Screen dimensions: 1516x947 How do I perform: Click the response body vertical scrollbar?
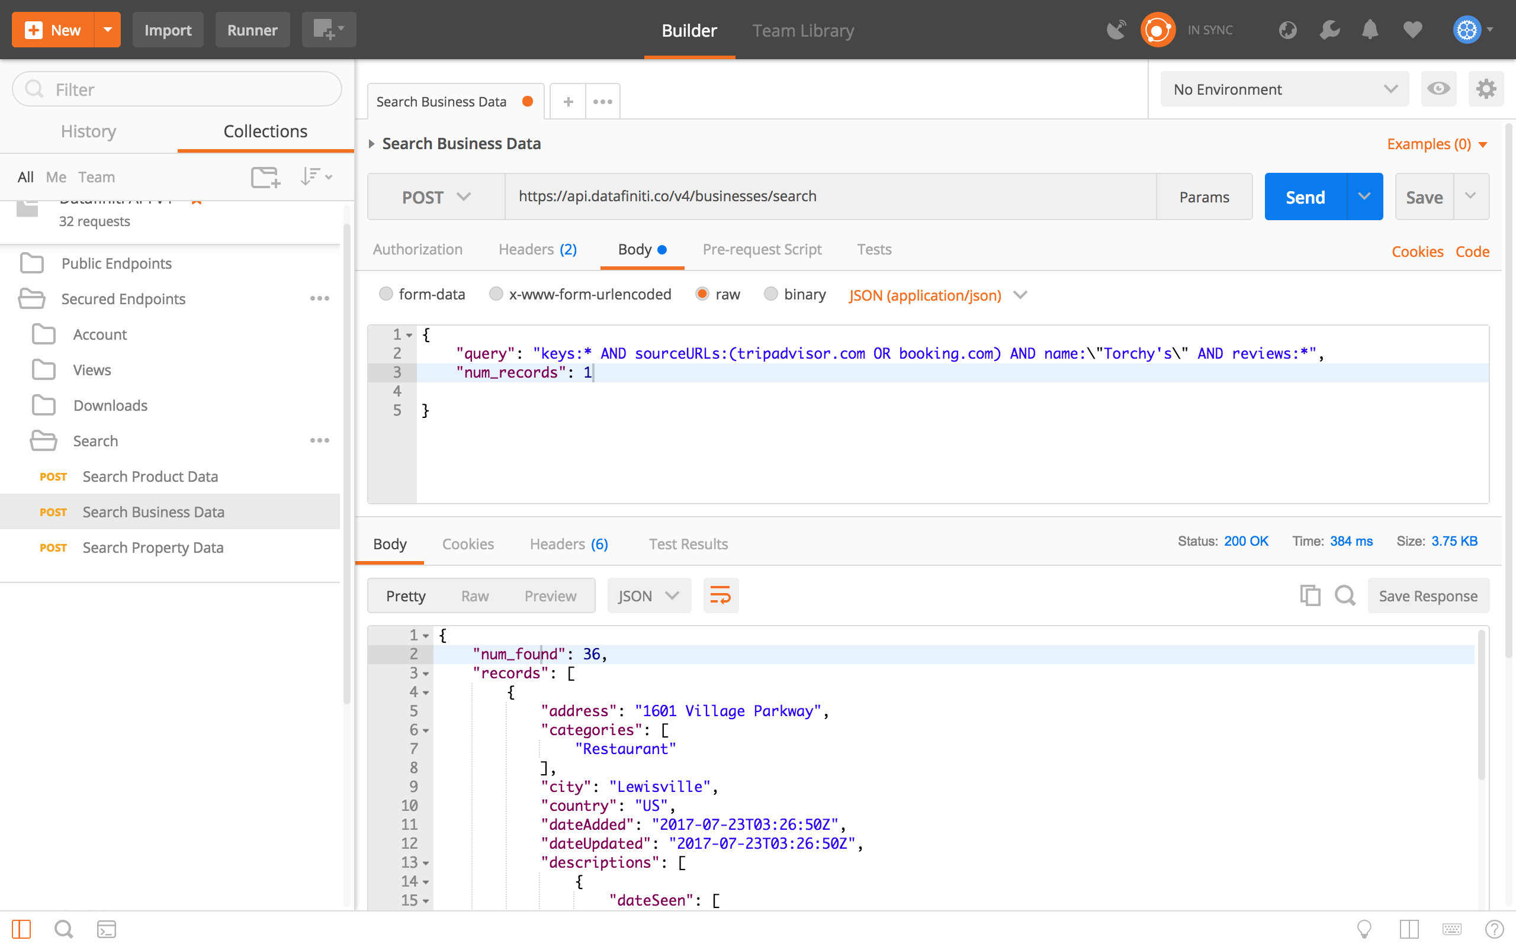[1481, 704]
